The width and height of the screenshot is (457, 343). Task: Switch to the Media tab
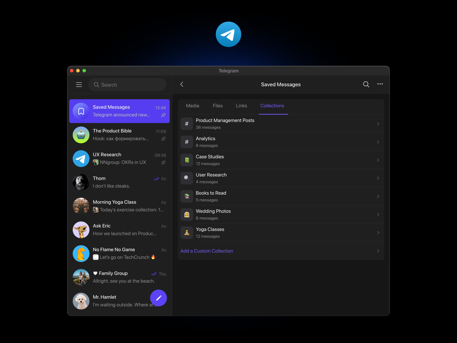[193, 106]
